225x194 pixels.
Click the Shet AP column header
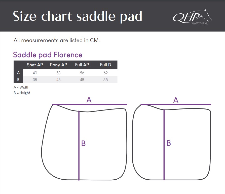tap(35, 65)
